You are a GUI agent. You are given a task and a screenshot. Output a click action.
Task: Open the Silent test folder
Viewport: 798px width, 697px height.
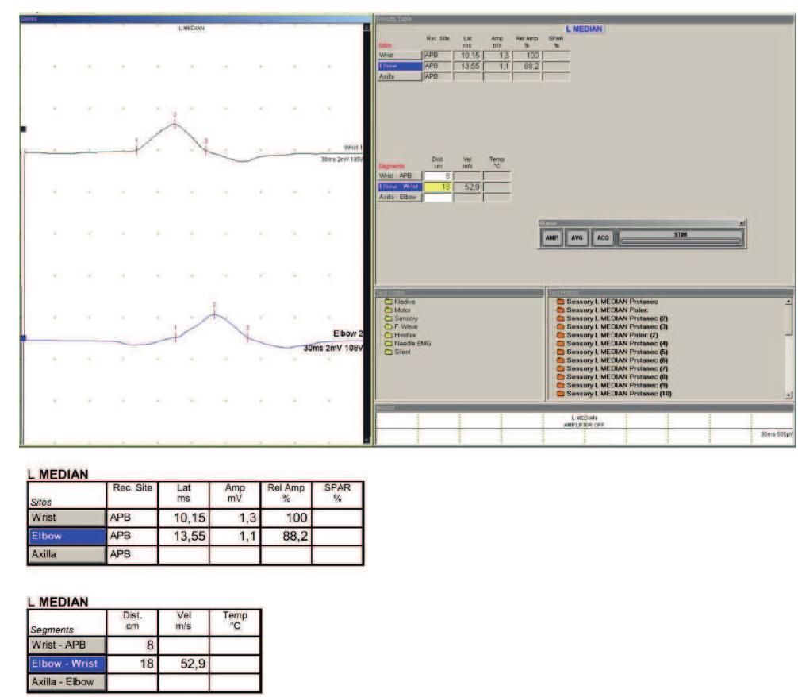[401, 352]
